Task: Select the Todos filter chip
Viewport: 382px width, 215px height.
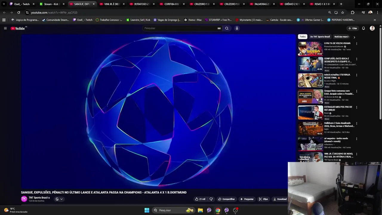Action: point(303,37)
